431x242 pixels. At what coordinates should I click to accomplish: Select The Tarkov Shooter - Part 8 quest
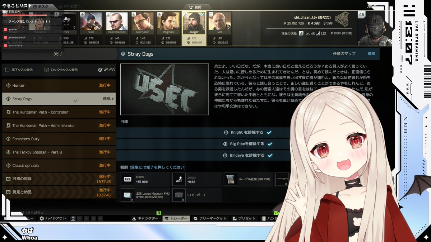point(59,152)
